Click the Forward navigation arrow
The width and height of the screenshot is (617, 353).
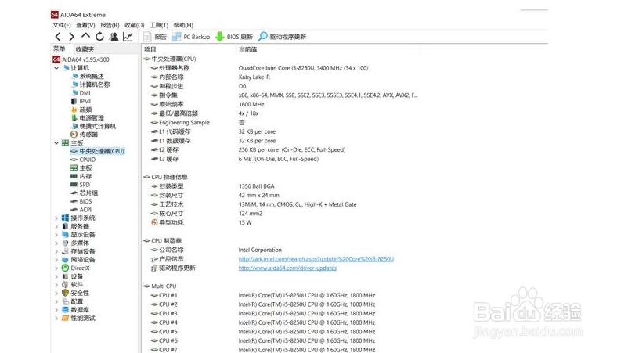[x=71, y=37]
